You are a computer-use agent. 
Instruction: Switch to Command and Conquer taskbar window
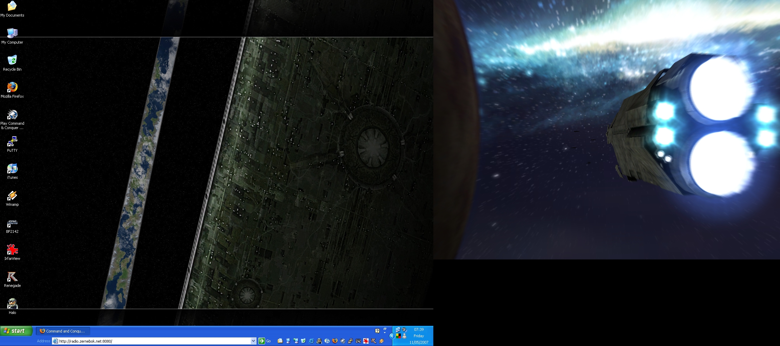[63, 331]
